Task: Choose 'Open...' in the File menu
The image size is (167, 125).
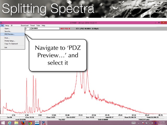Action: click(x=7, y=28)
